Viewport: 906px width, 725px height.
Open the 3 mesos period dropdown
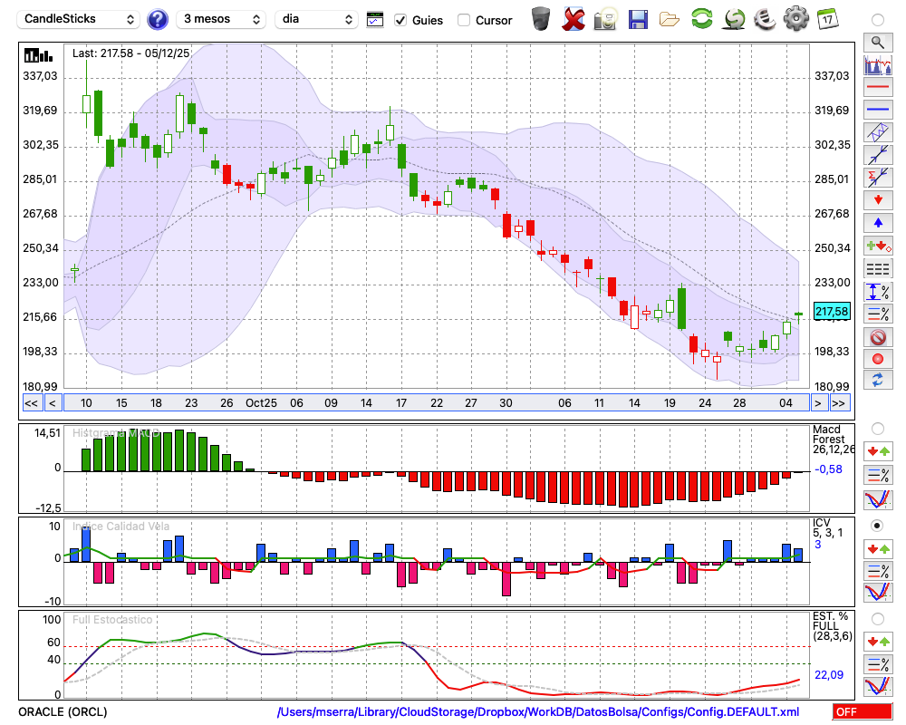coord(221,19)
